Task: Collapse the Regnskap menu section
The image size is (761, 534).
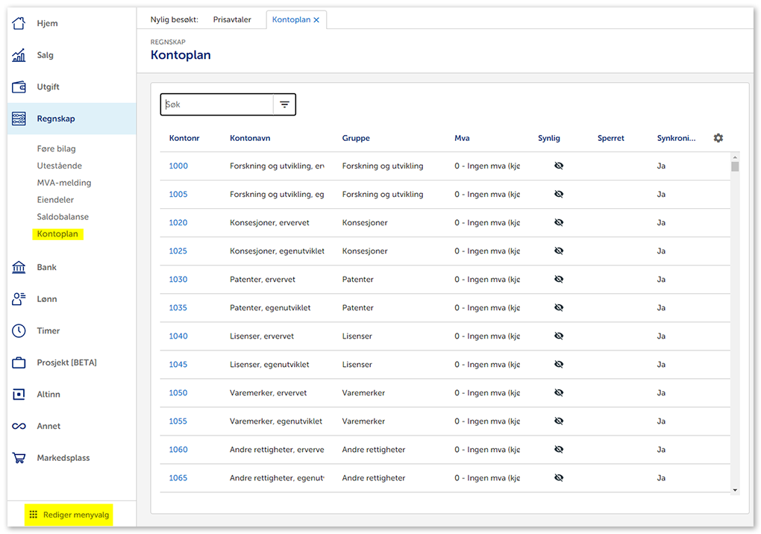Action: pos(56,119)
